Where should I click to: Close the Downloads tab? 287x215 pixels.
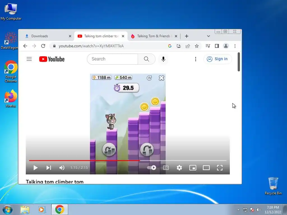coord(70,36)
